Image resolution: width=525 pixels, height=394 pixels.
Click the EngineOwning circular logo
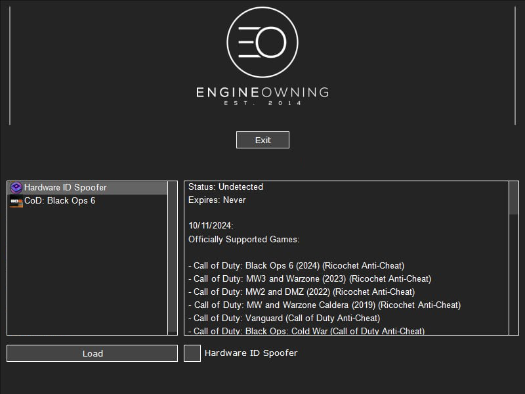[x=262, y=42]
